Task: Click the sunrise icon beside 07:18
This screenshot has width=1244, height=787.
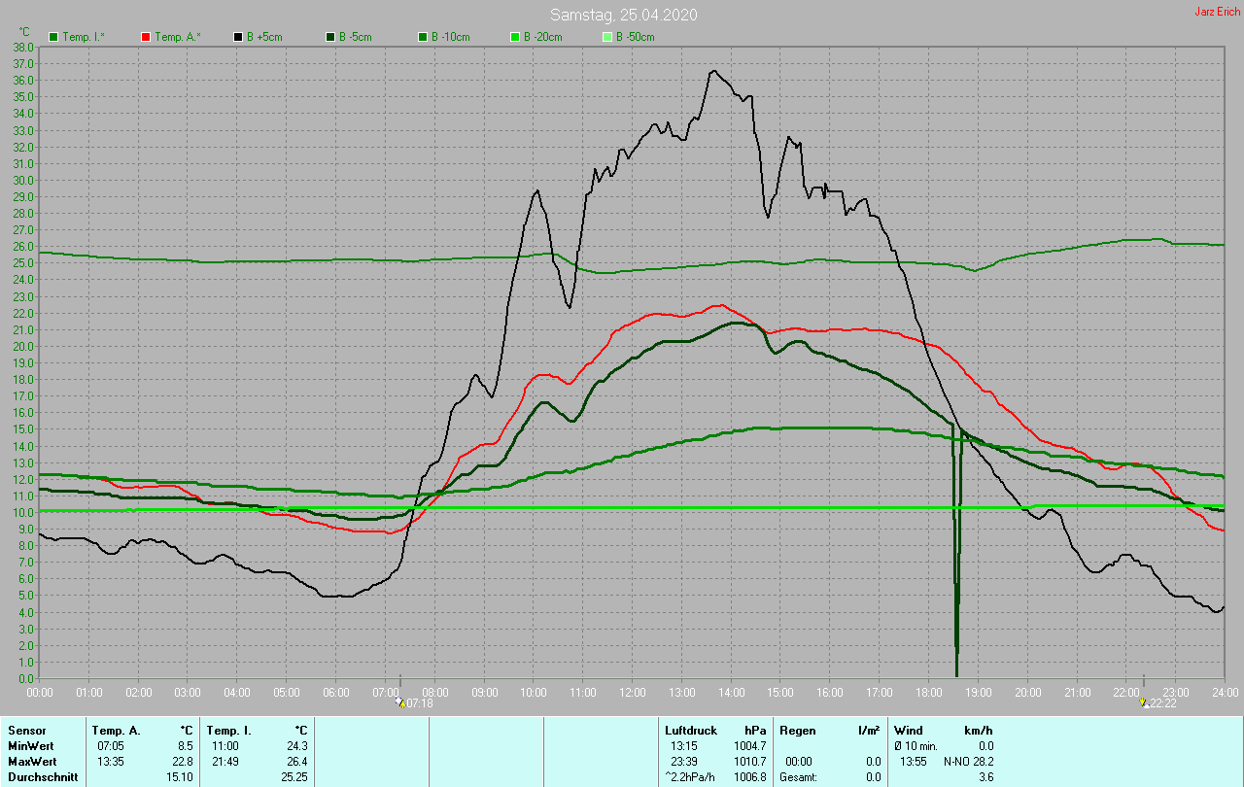Action: [x=400, y=702]
